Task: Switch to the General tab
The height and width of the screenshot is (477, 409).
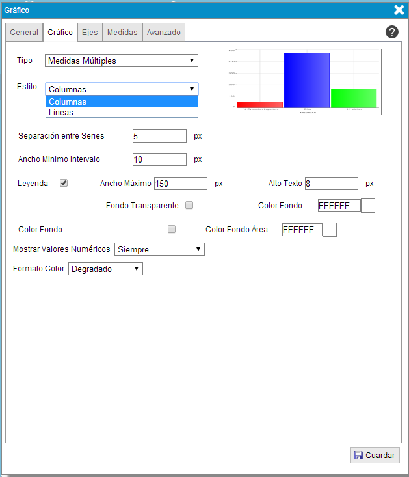Action: 24,33
